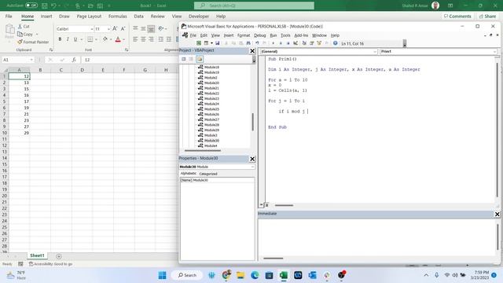Open Debug menu in VBA editor
The height and width of the screenshot is (283, 503).
click(x=260, y=35)
